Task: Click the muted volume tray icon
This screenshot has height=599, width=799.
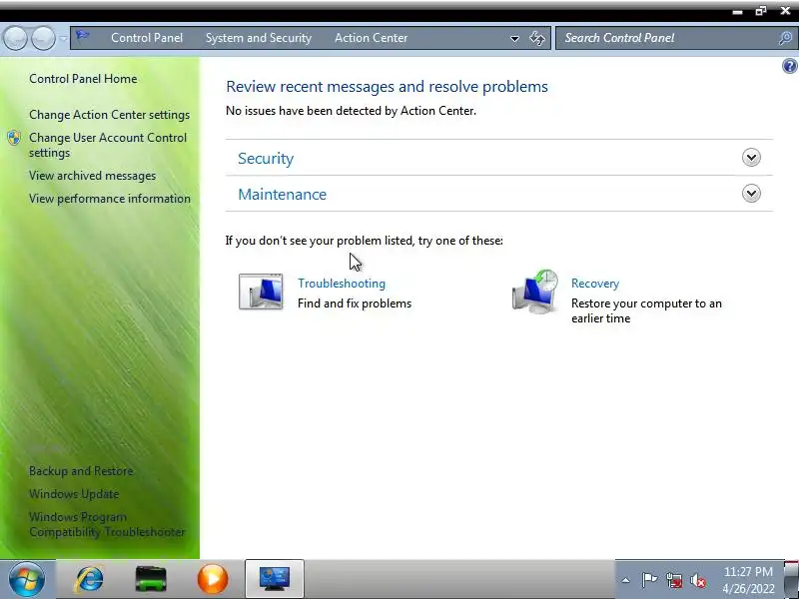Action: 697,580
